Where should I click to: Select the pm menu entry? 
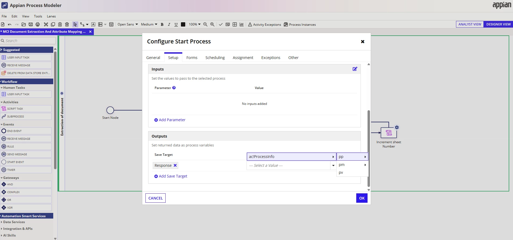(352, 165)
